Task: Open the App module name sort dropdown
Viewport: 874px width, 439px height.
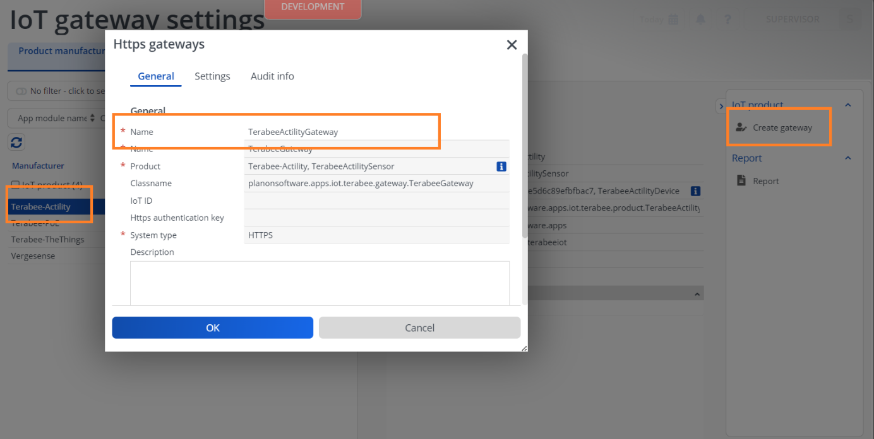Action: 93,118
